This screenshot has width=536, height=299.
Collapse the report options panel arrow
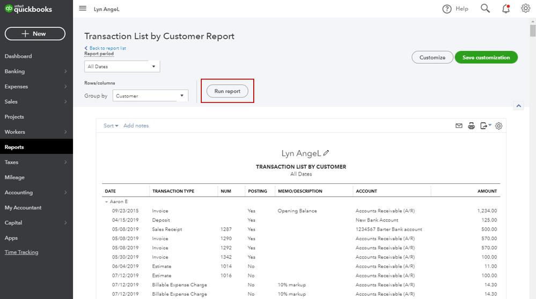pyautogui.click(x=519, y=106)
